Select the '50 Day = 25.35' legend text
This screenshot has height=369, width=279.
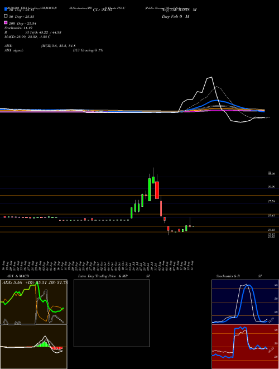tap(22, 17)
